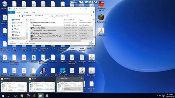
Task: Open Minecraft launcher from the taskbar
Action: [34, 96]
